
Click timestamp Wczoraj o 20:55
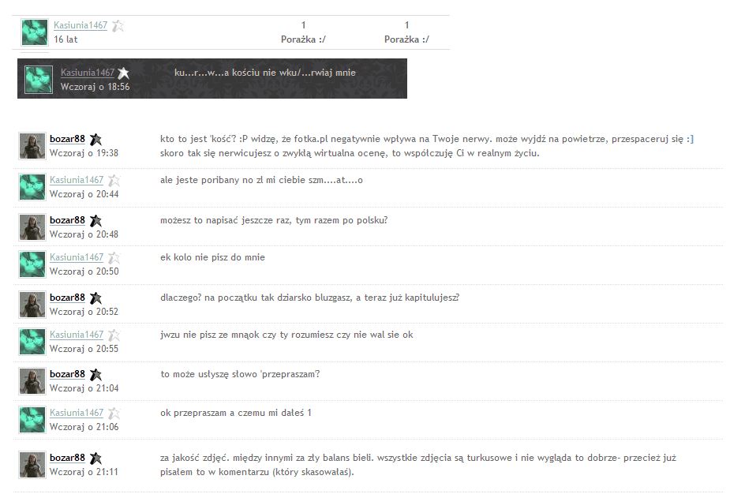pyautogui.click(x=84, y=349)
